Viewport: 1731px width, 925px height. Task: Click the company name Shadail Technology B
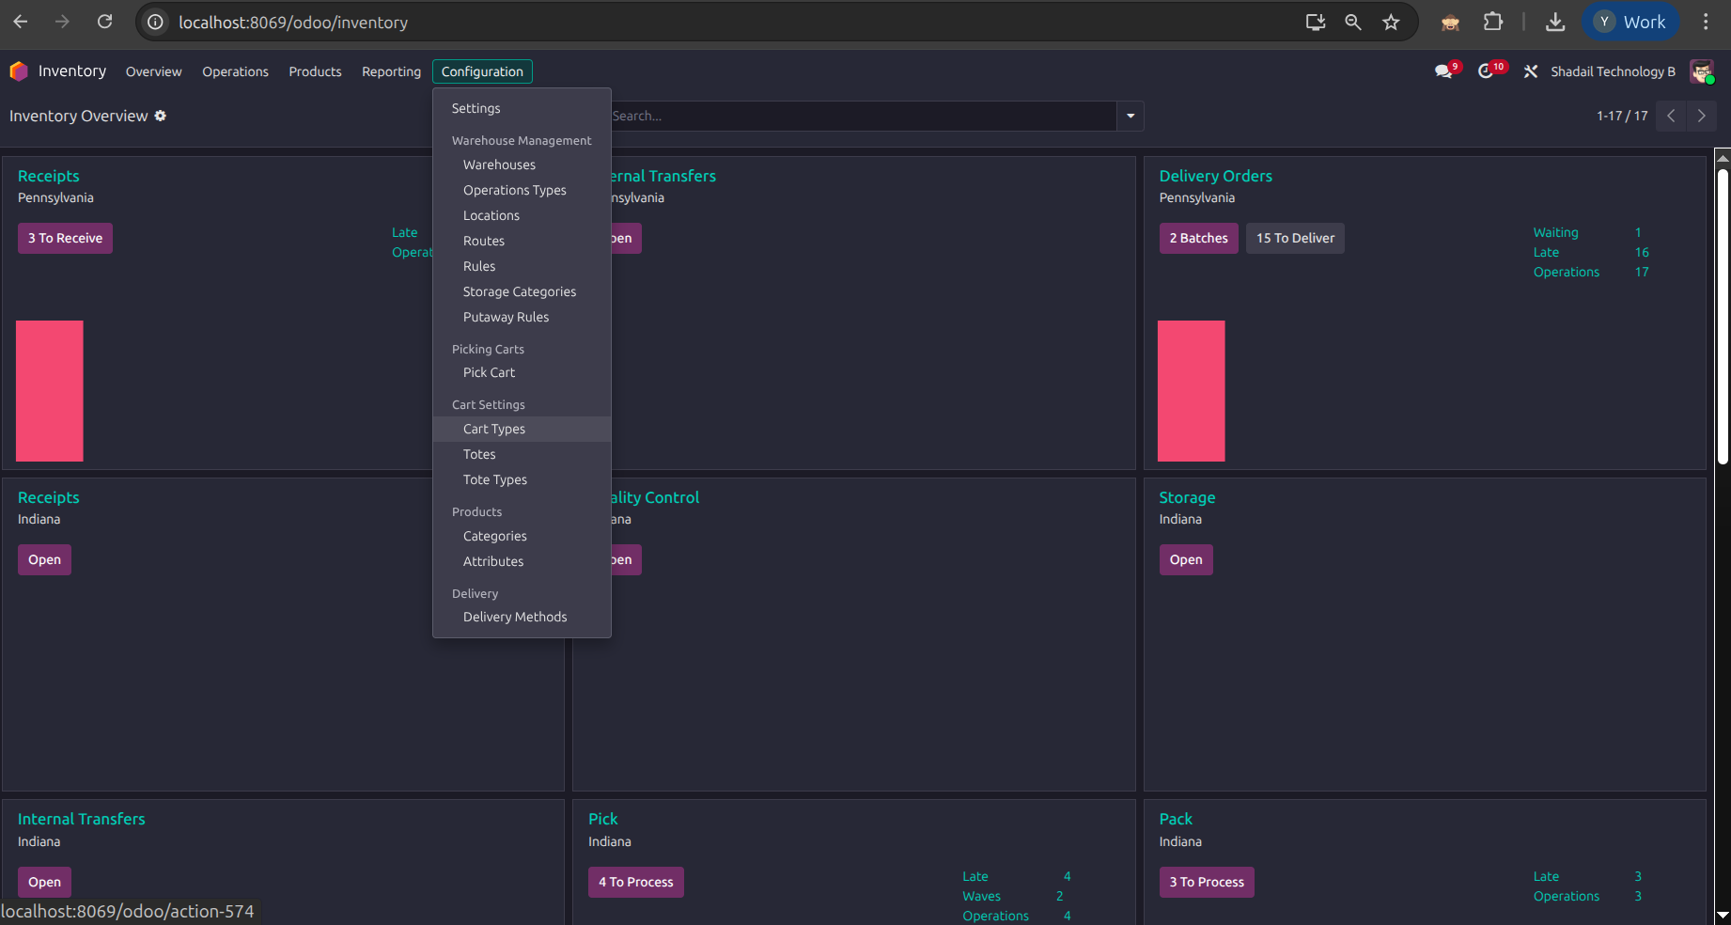1613,71
